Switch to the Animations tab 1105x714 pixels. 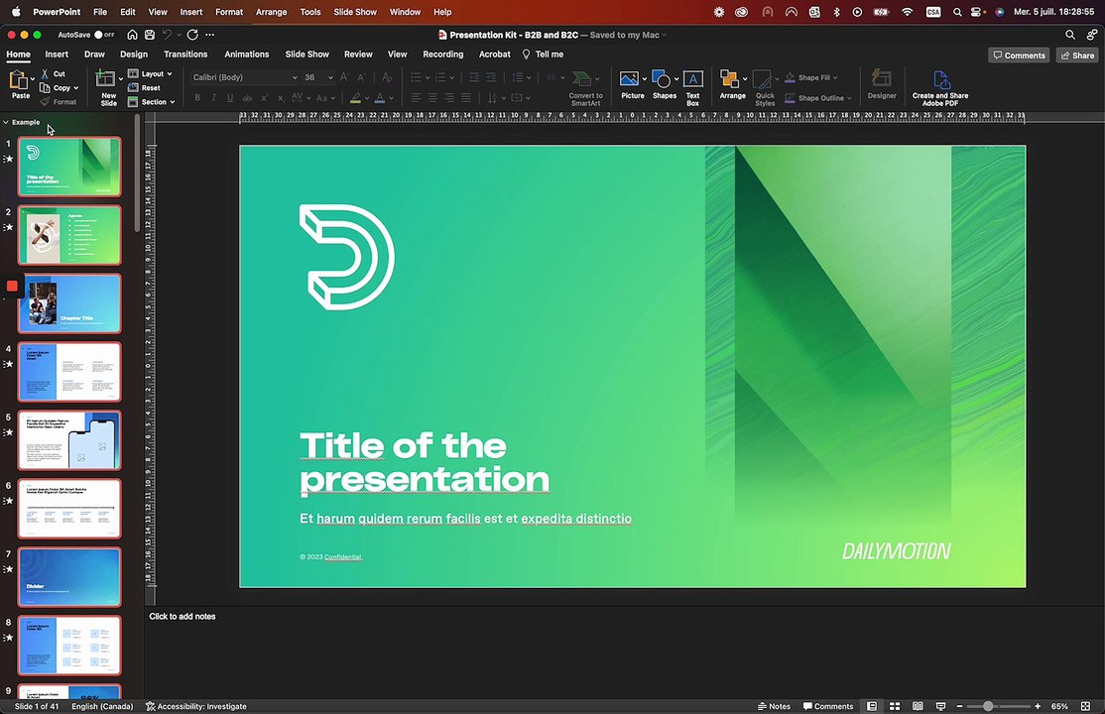pos(247,55)
